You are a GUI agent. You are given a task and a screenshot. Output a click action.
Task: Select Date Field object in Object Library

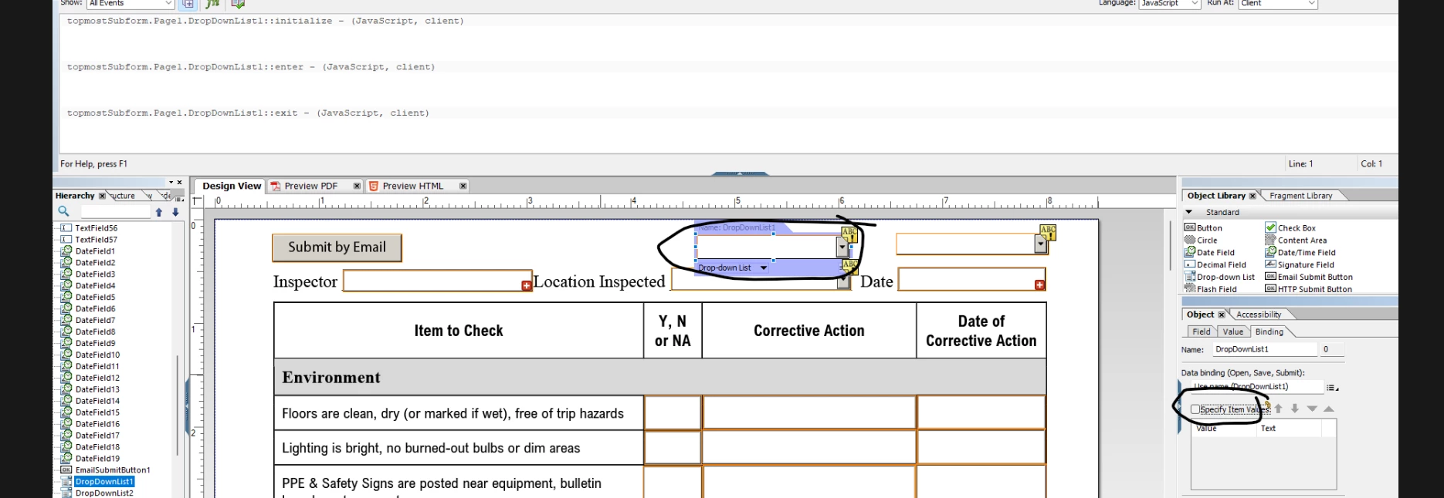[x=1209, y=253]
